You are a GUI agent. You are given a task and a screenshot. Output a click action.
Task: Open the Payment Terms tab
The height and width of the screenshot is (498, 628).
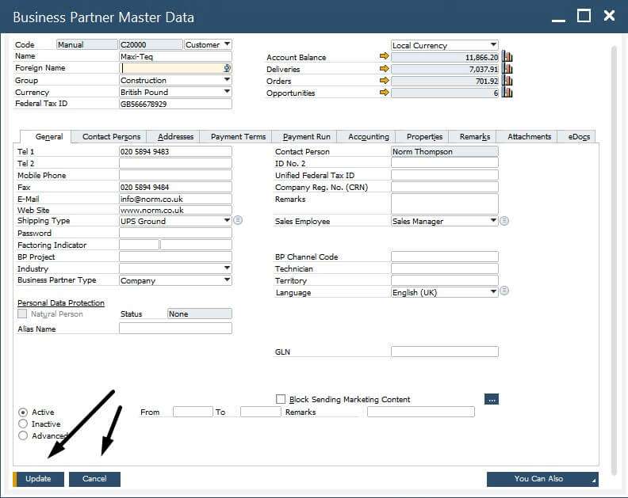coord(239,137)
